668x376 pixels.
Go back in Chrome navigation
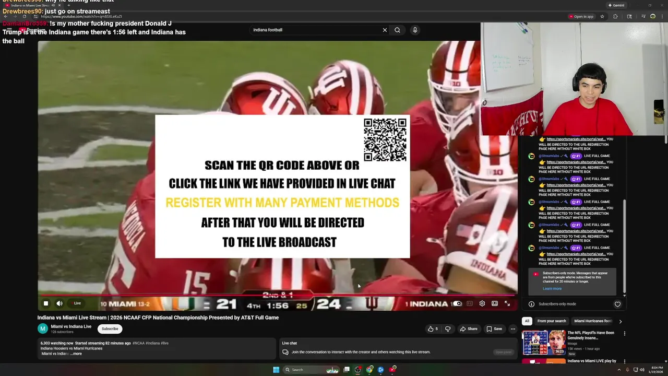(5, 16)
